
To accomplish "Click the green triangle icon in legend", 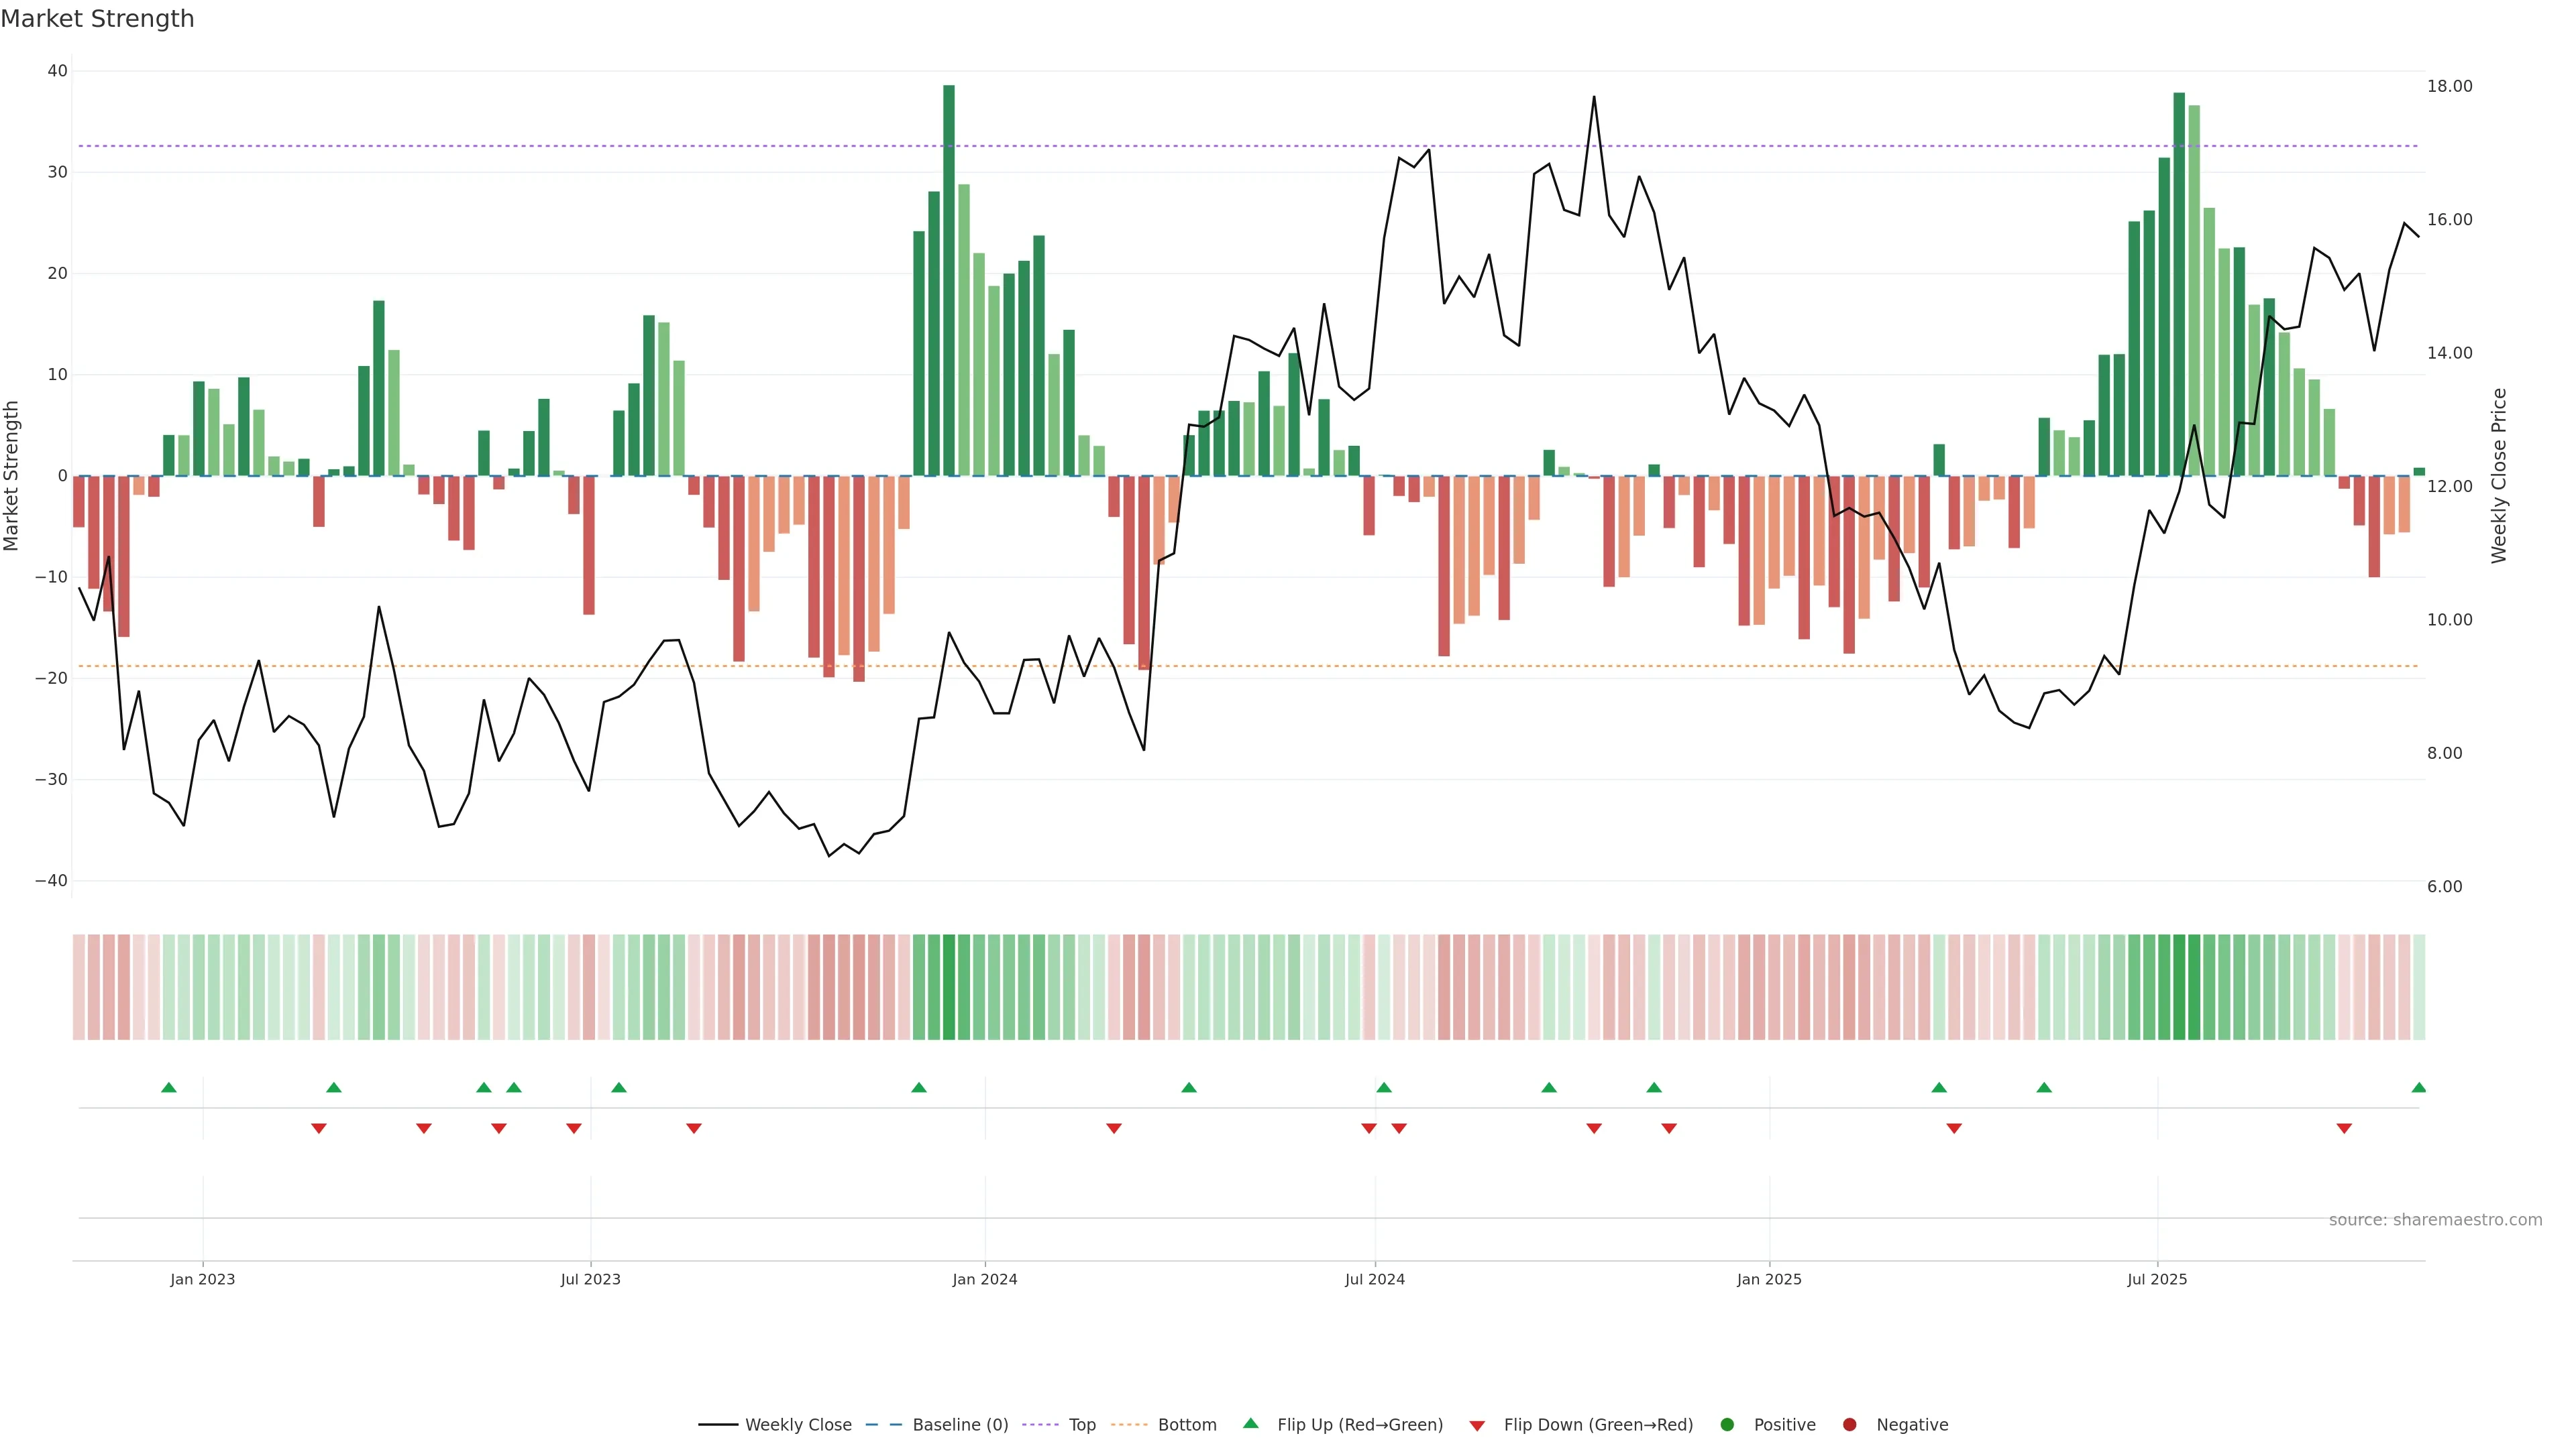I will point(1250,1424).
